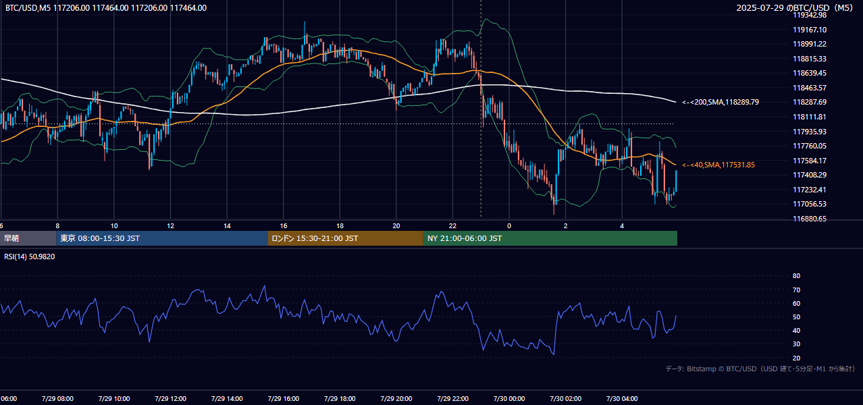The height and width of the screenshot is (405, 863).
Task: Click the 7/30 04:00 date label
Action: [x=622, y=398]
